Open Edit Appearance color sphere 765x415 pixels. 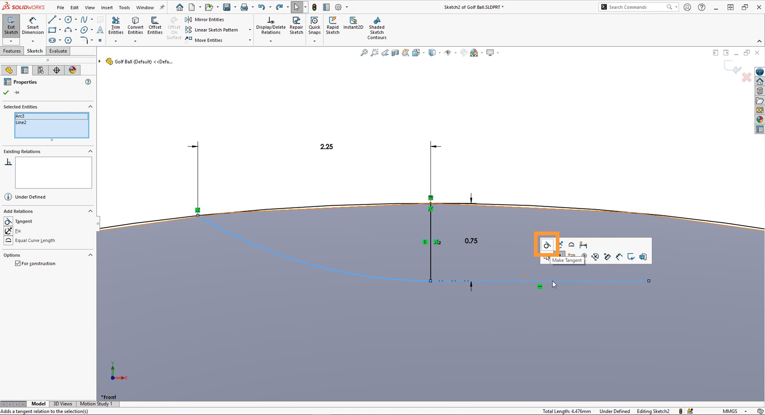(474, 52)
